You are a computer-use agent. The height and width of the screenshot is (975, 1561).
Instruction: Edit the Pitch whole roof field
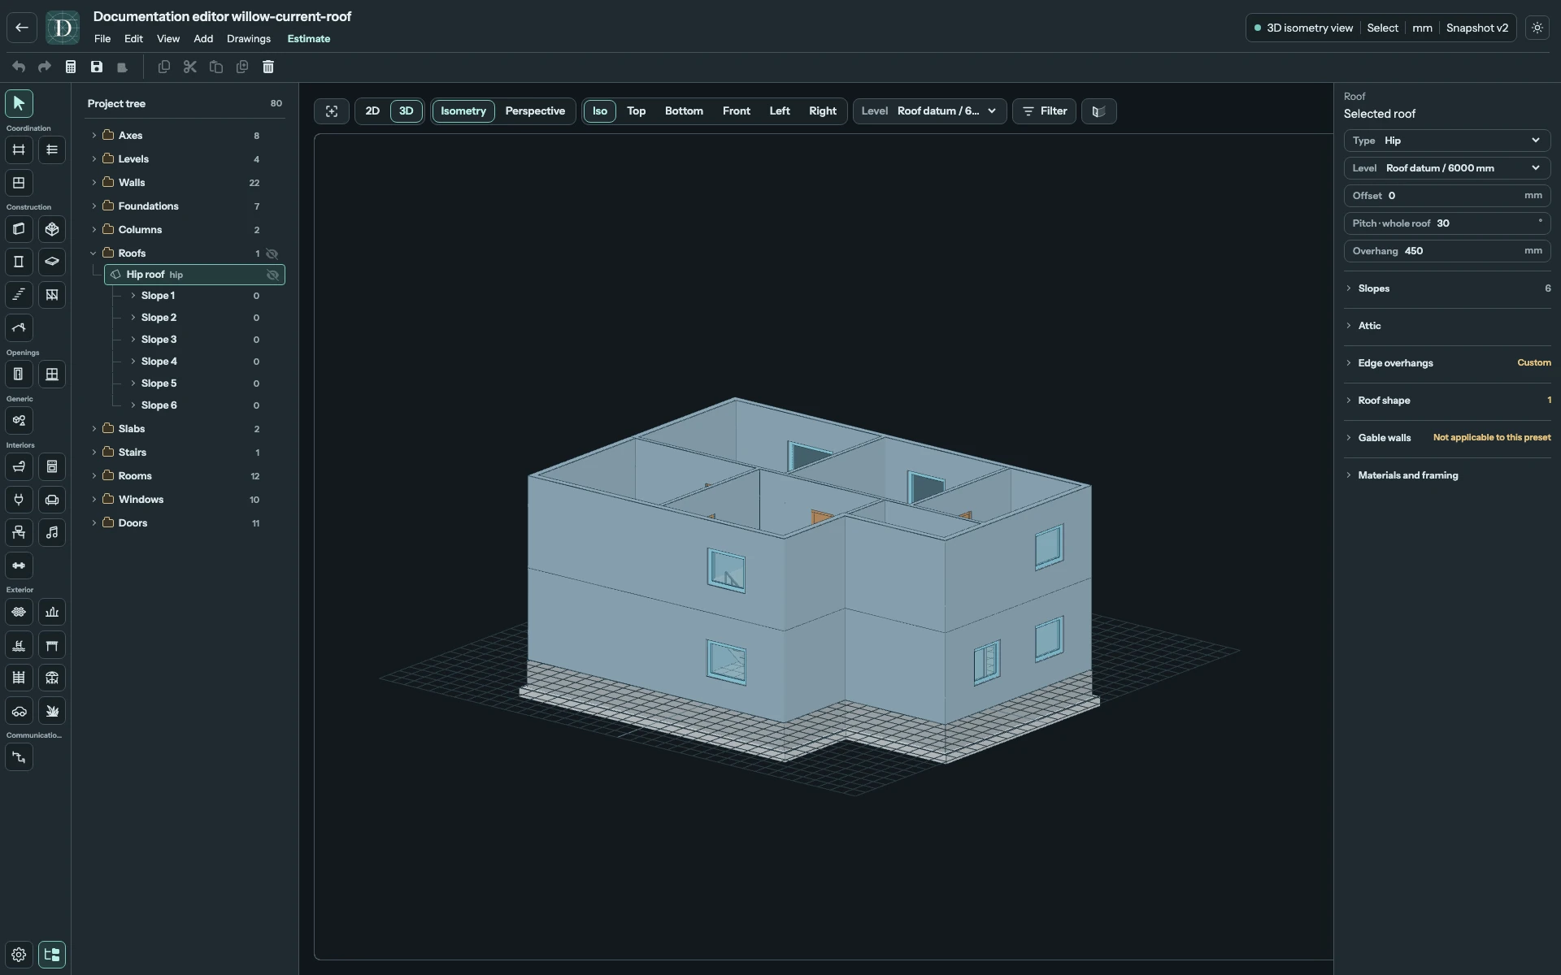1446,223
